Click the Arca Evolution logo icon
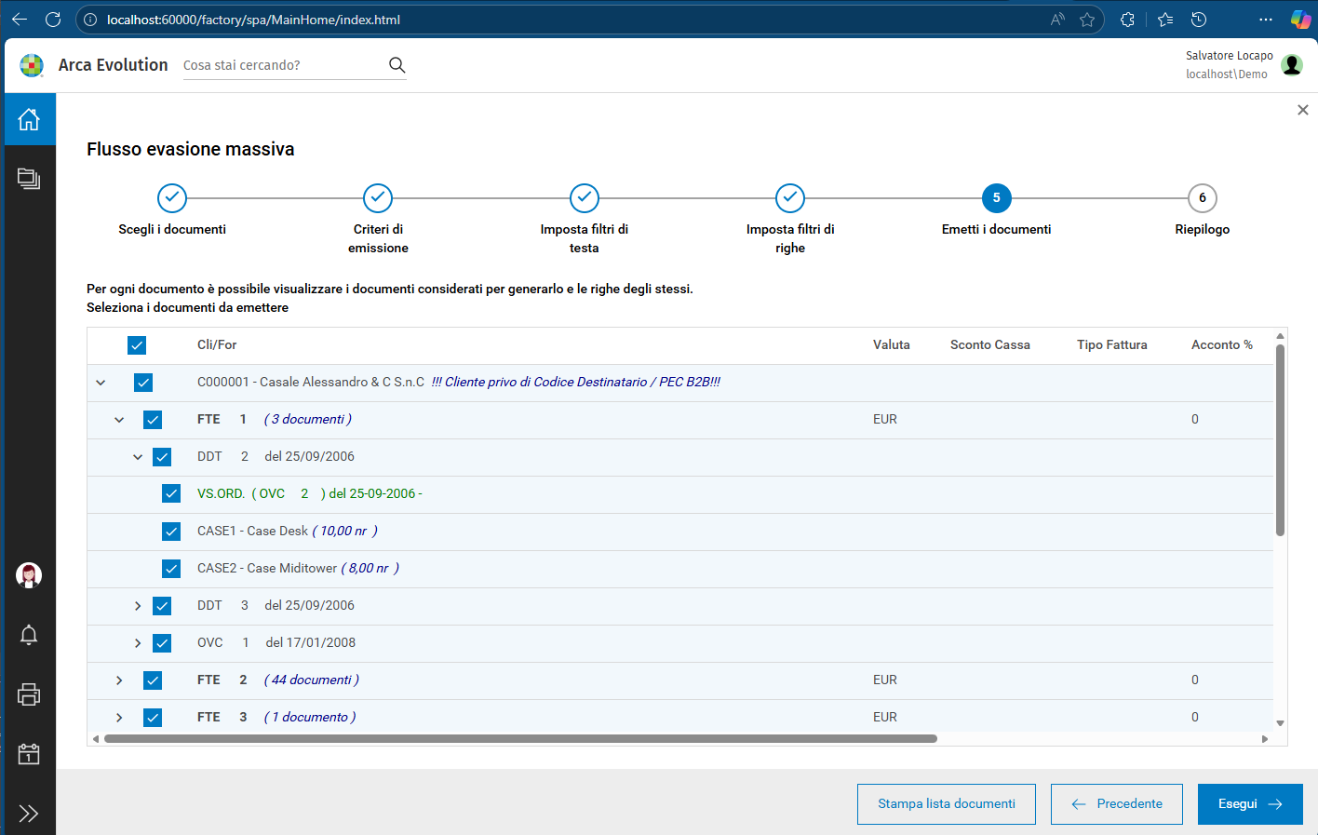Screen dimensions: 1318x835 [32, 65]
